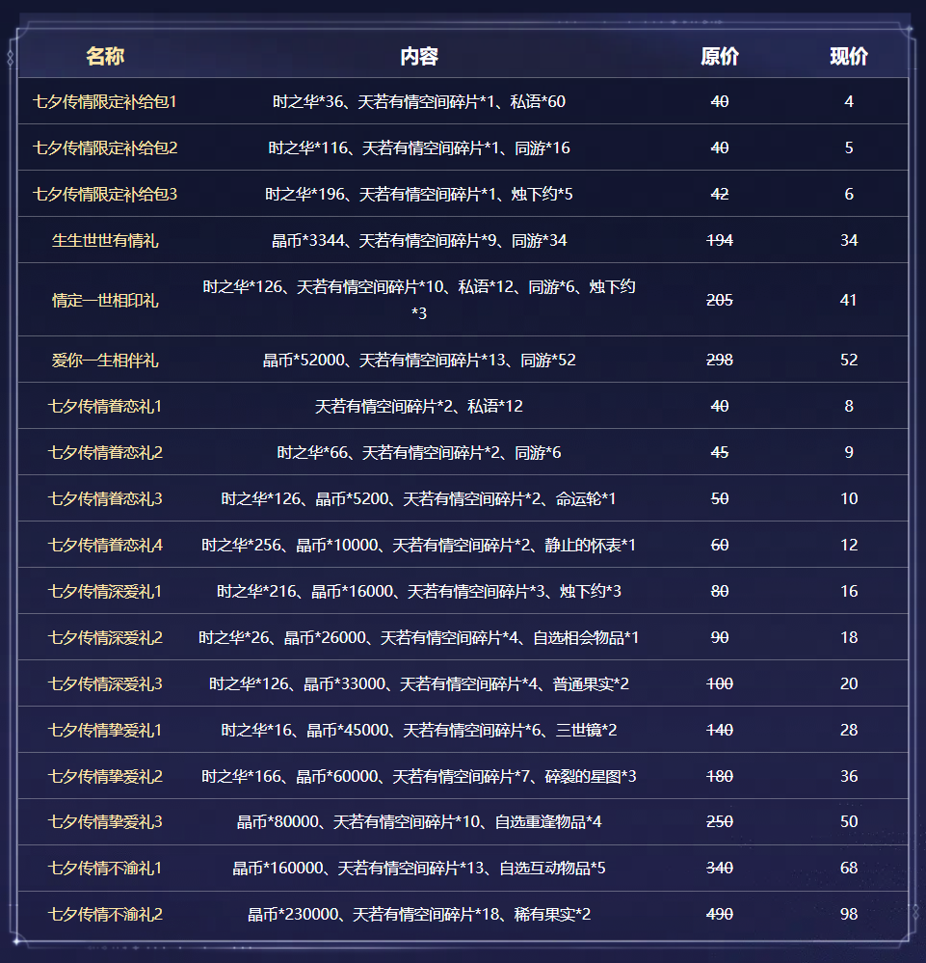Select the 七夕传情眷恋礼2 name cell

105,453
